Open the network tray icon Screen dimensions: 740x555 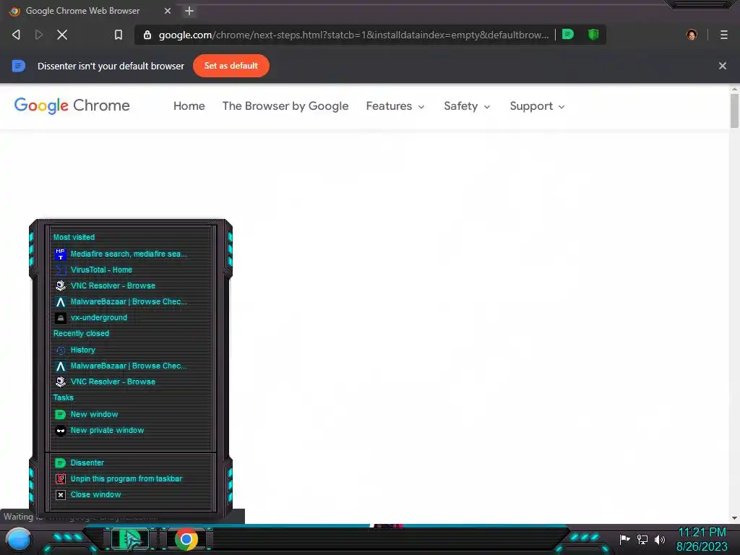[642, 539]
